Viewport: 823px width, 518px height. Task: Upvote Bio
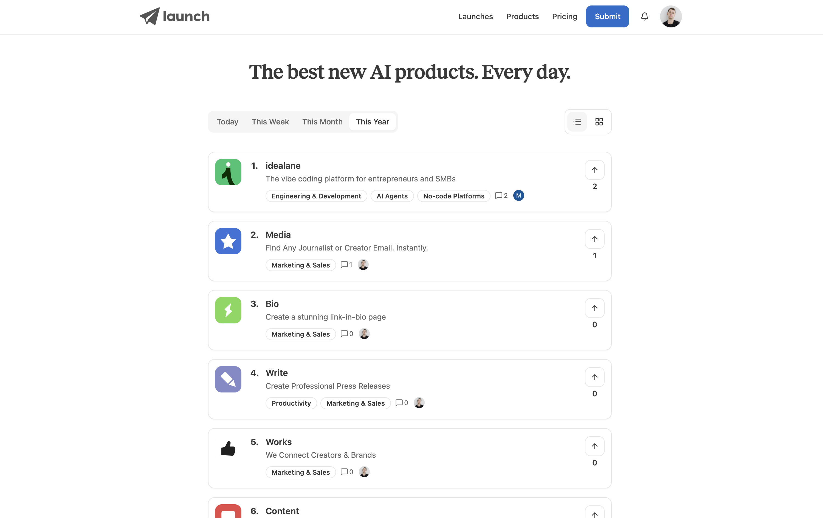click(x=594, y=308)
